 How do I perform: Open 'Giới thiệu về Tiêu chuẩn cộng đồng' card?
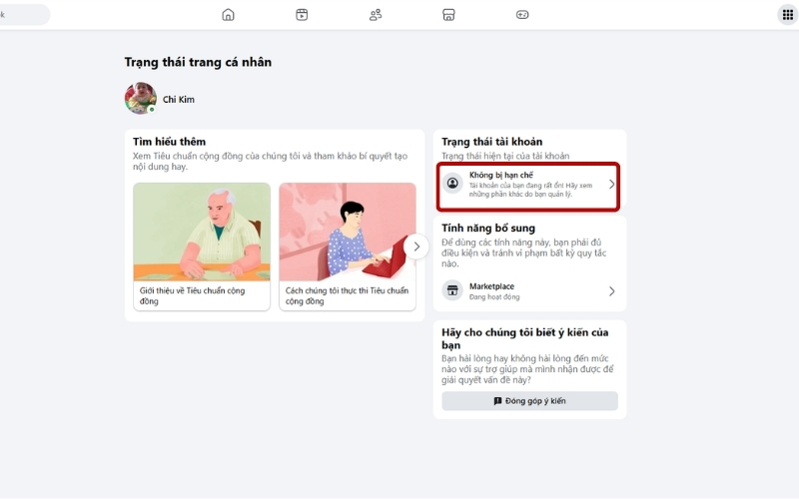(202, 247)
